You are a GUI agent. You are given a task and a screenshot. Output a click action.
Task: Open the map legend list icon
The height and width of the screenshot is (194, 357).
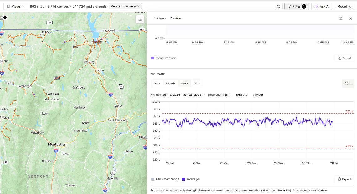140,19
